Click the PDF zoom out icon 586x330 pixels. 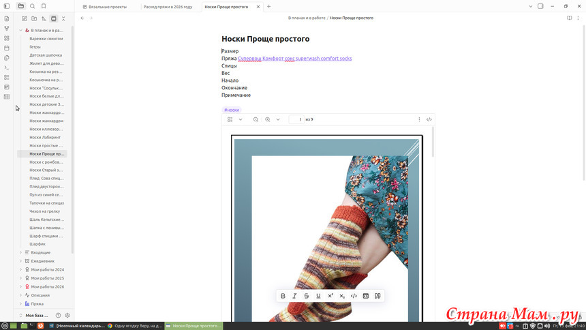tap(256, 119)
